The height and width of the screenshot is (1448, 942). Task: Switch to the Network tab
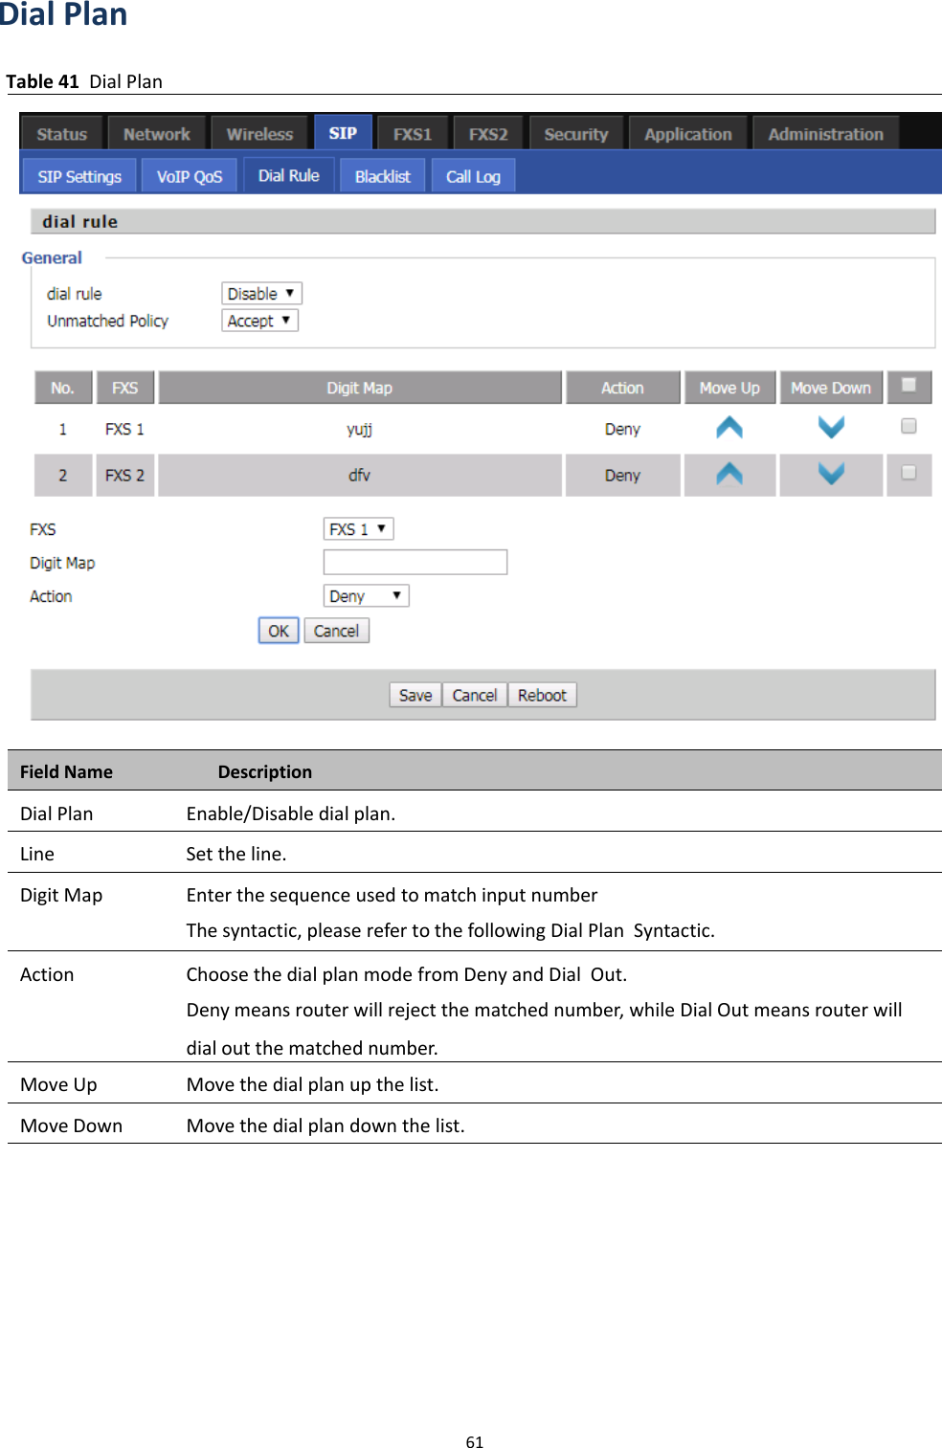click(x=157, y=133)
